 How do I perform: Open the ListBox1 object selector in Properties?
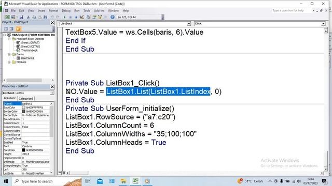[x=52, y=93]
